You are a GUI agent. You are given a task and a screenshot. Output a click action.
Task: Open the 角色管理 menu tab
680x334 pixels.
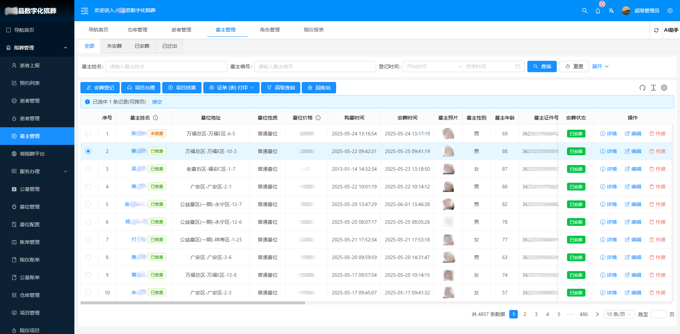tap(270, 30)
